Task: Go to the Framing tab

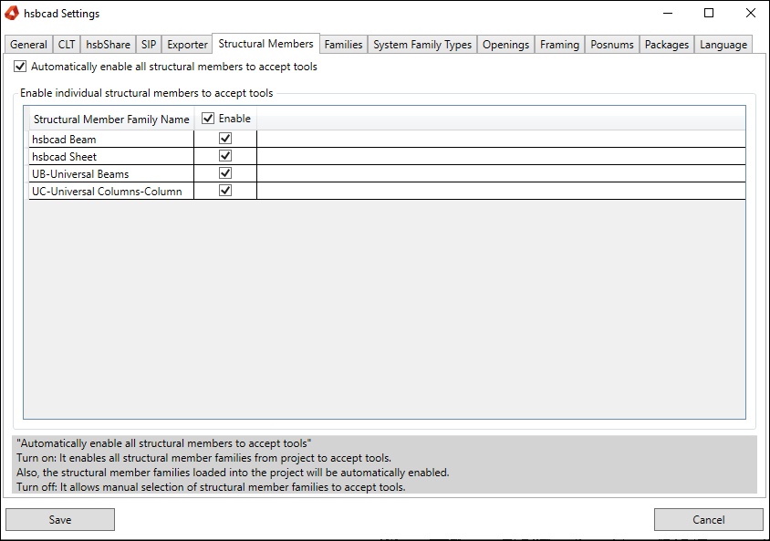Action: 560,45
